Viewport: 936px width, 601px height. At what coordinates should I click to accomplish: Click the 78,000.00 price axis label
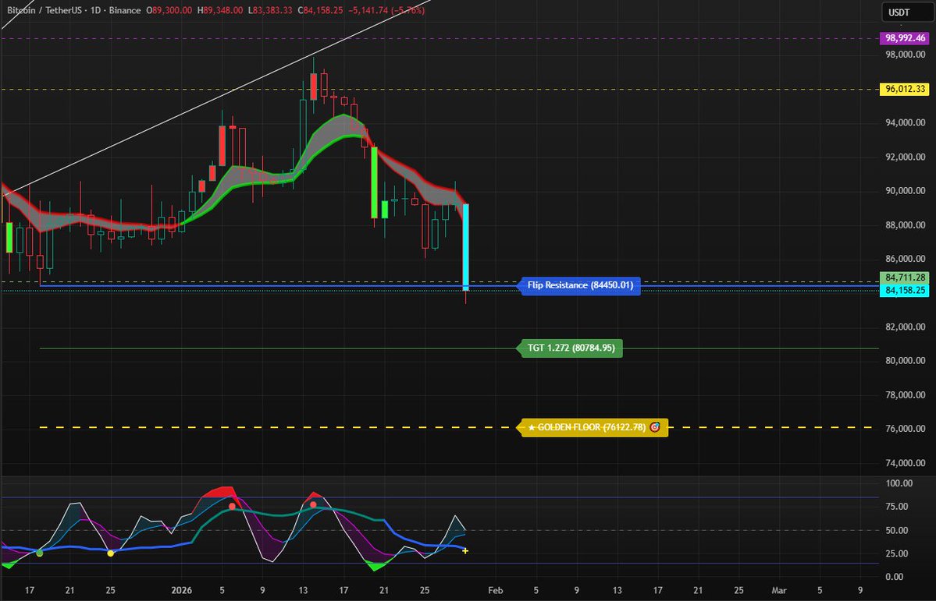point(906,394)
